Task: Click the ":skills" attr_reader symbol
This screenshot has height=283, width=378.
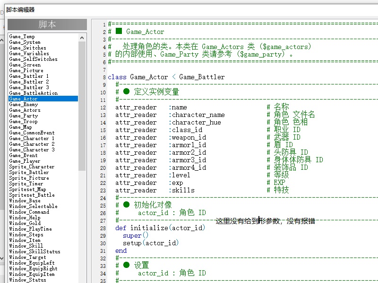Action: 182,190
